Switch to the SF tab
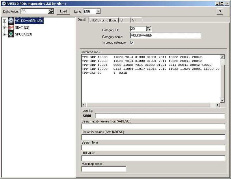The width and height of the screenshot is (231, 179). (x=124, y=20)
